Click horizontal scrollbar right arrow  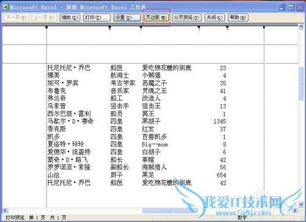295,210
